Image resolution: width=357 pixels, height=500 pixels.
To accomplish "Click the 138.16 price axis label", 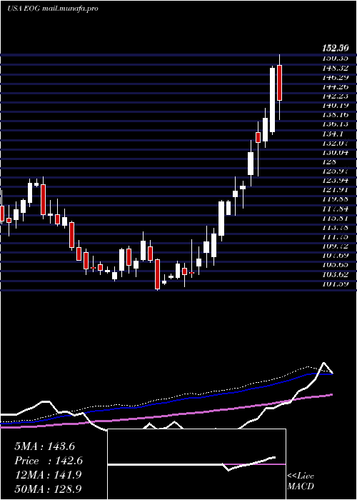I will tap(335, 114).
